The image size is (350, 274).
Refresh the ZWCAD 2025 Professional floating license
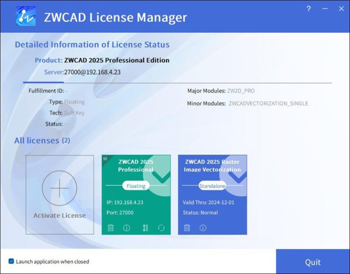[x=161, y=228]
